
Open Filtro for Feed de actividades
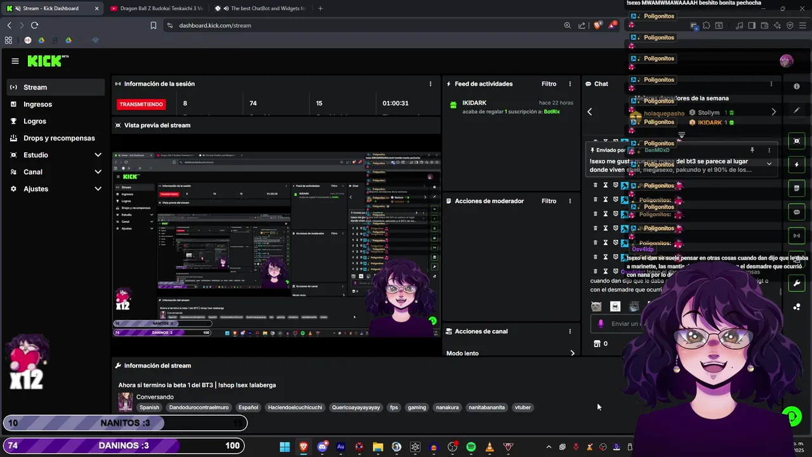(549, 84)
